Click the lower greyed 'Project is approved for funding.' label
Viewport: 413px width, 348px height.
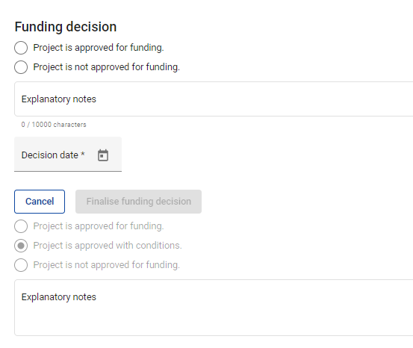pos(99,226)
